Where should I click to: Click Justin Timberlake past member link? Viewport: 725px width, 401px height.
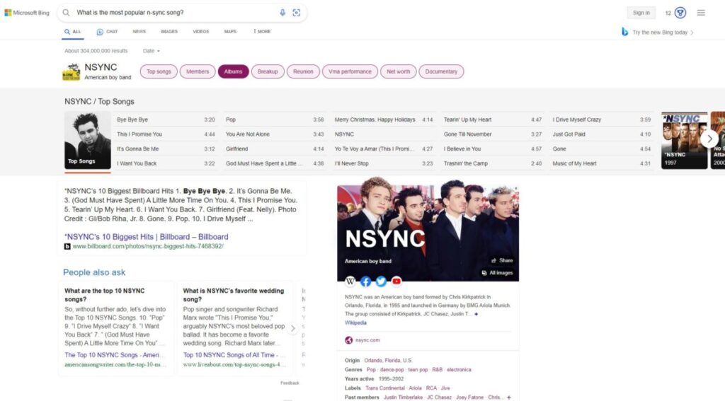click(x=403, y=397)
